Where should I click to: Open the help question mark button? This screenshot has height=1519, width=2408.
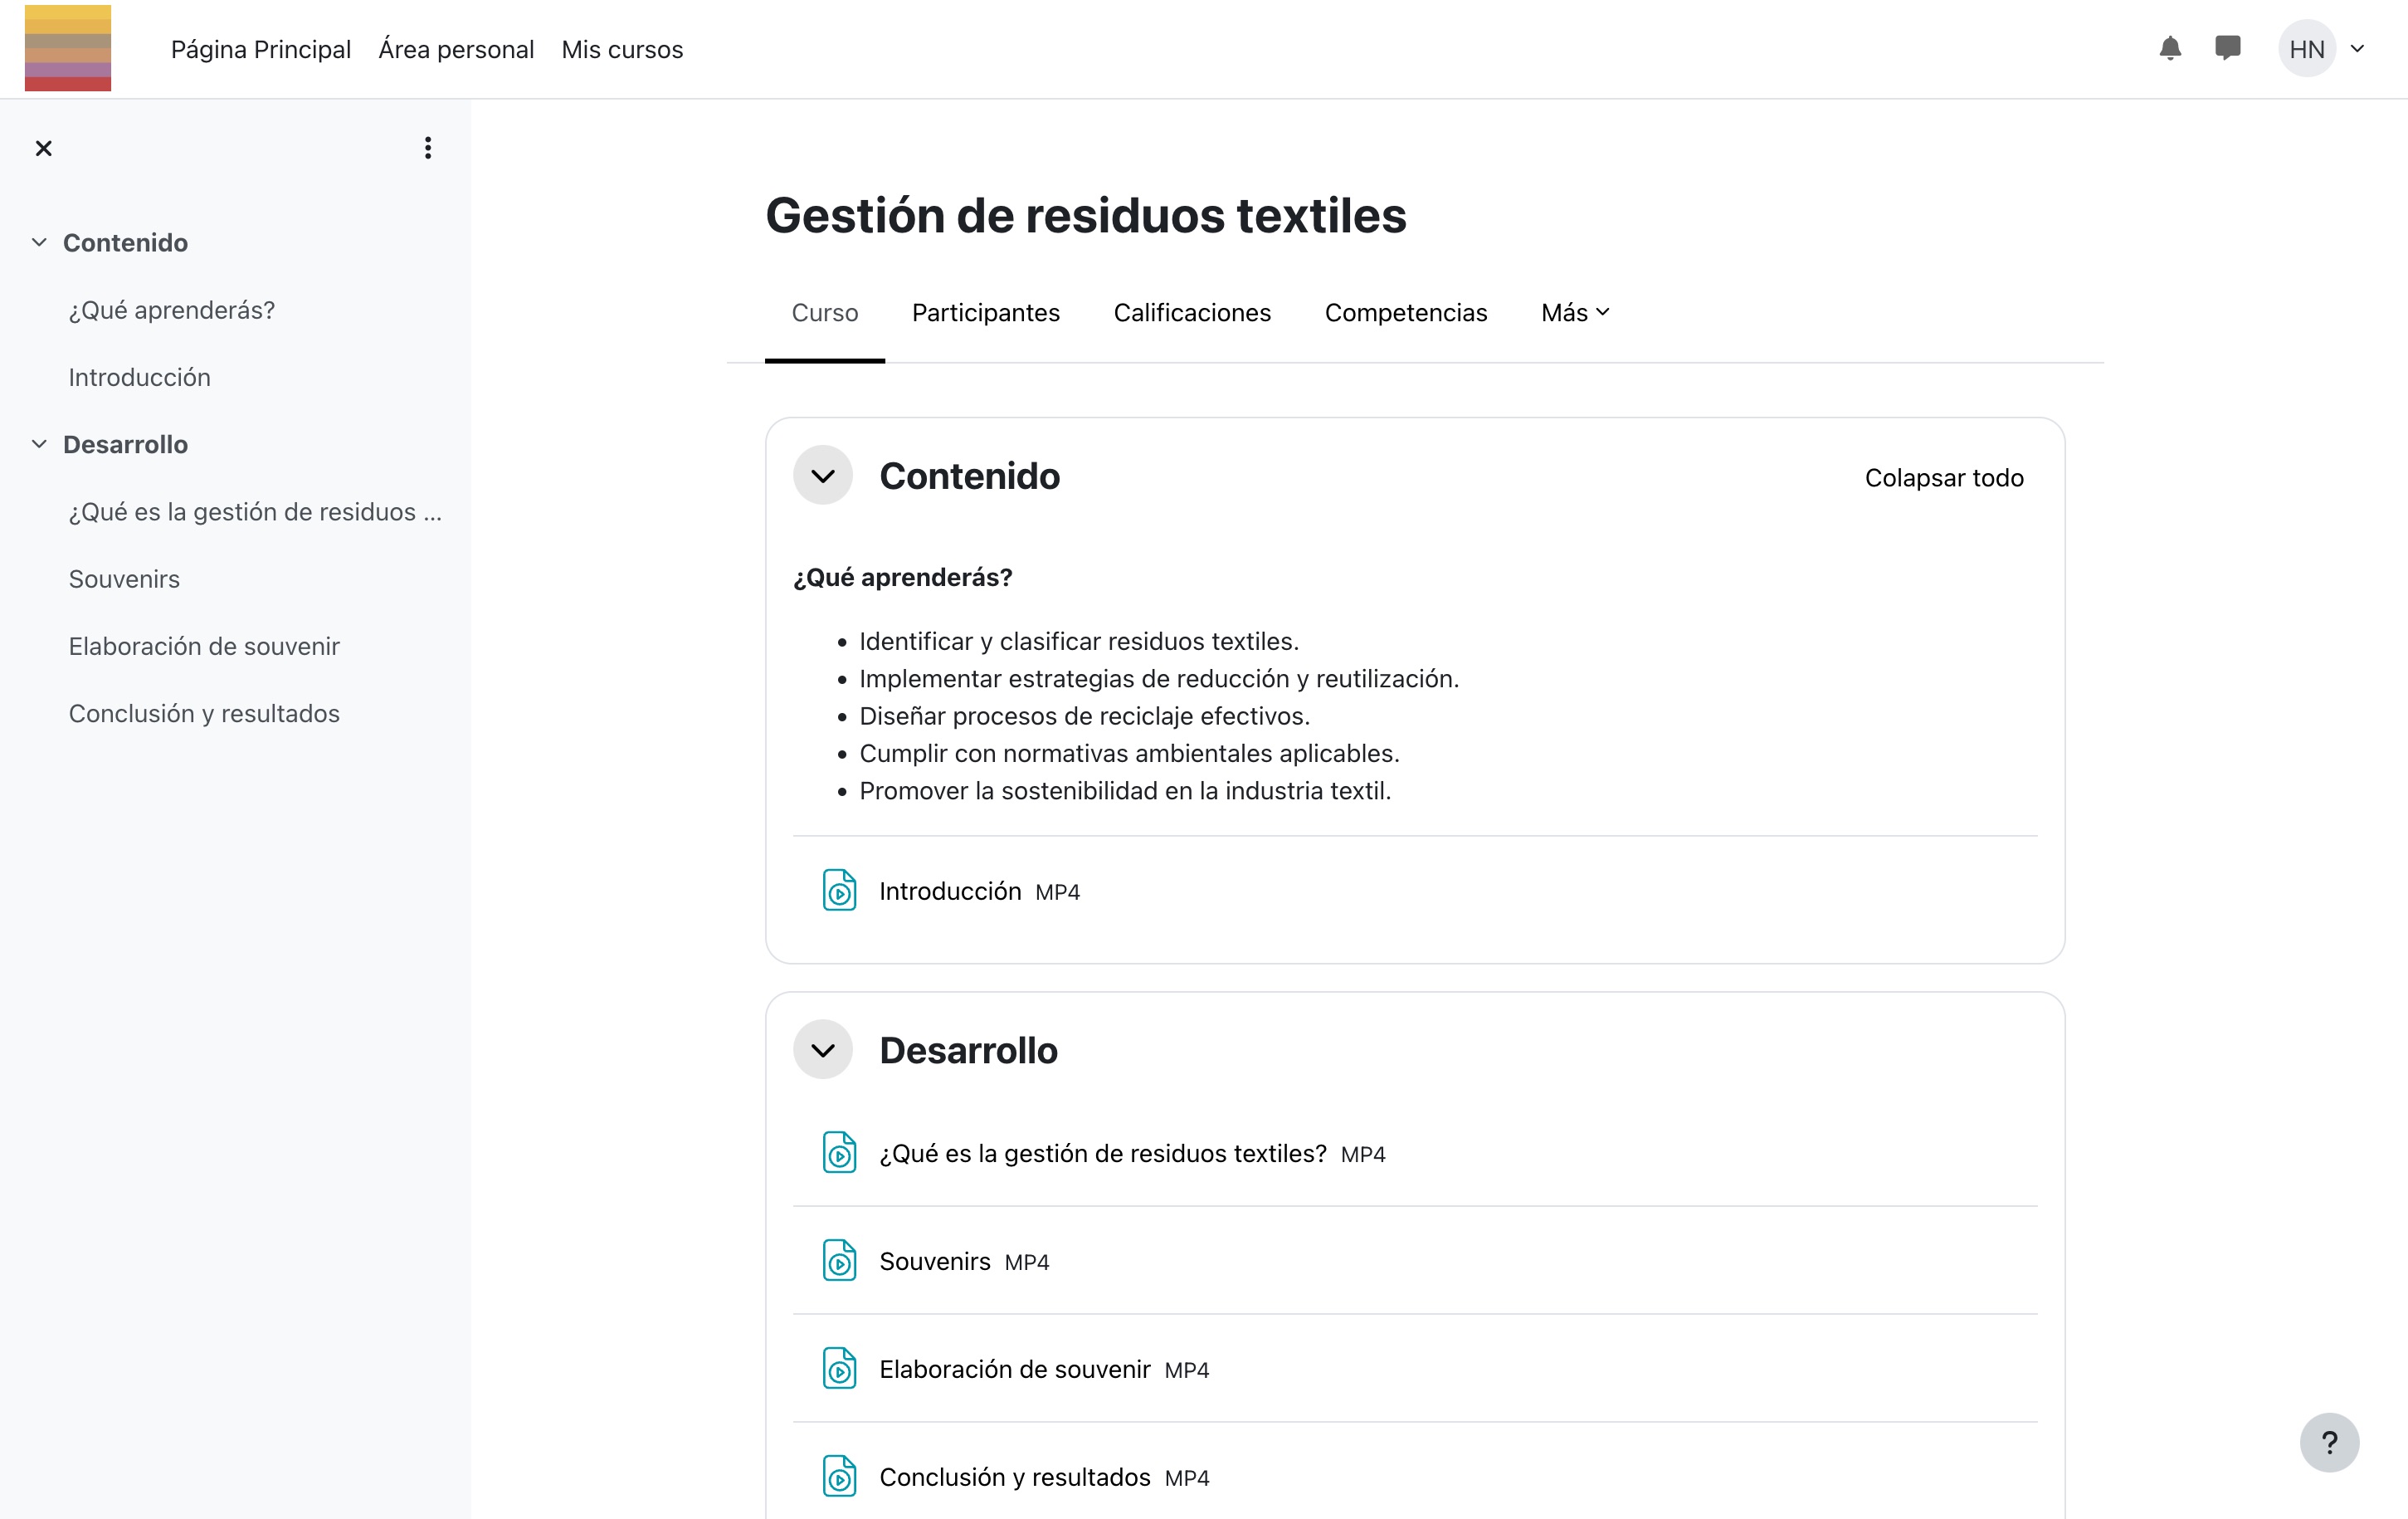point(2329,1442)
